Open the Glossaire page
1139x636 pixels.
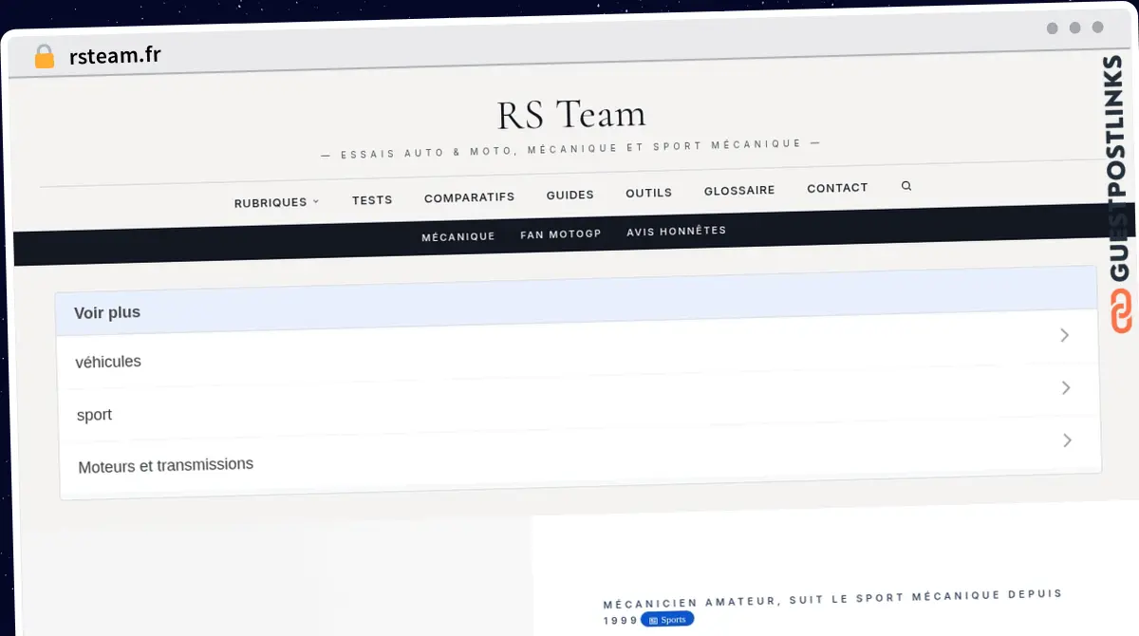click(739, 190)
